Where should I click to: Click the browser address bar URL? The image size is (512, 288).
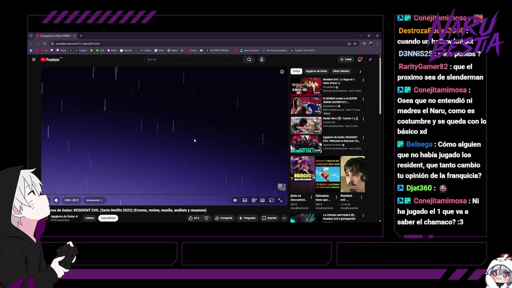[x=78, y=44]
